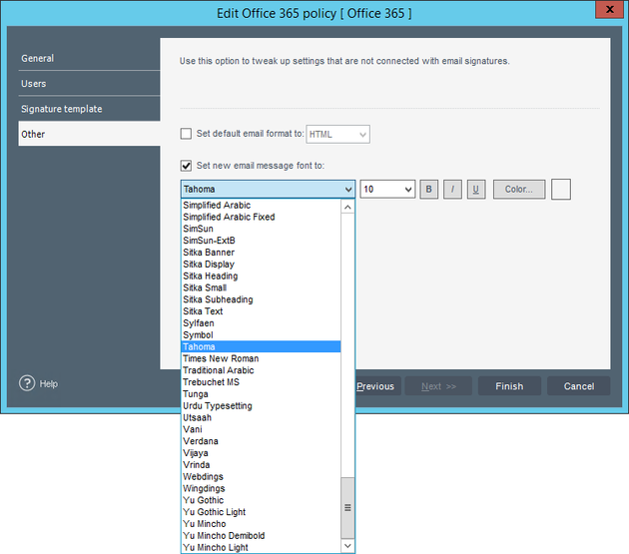Open the font size 10 dropdown
This screenshot has height=554, width=629.
[387, 189]
